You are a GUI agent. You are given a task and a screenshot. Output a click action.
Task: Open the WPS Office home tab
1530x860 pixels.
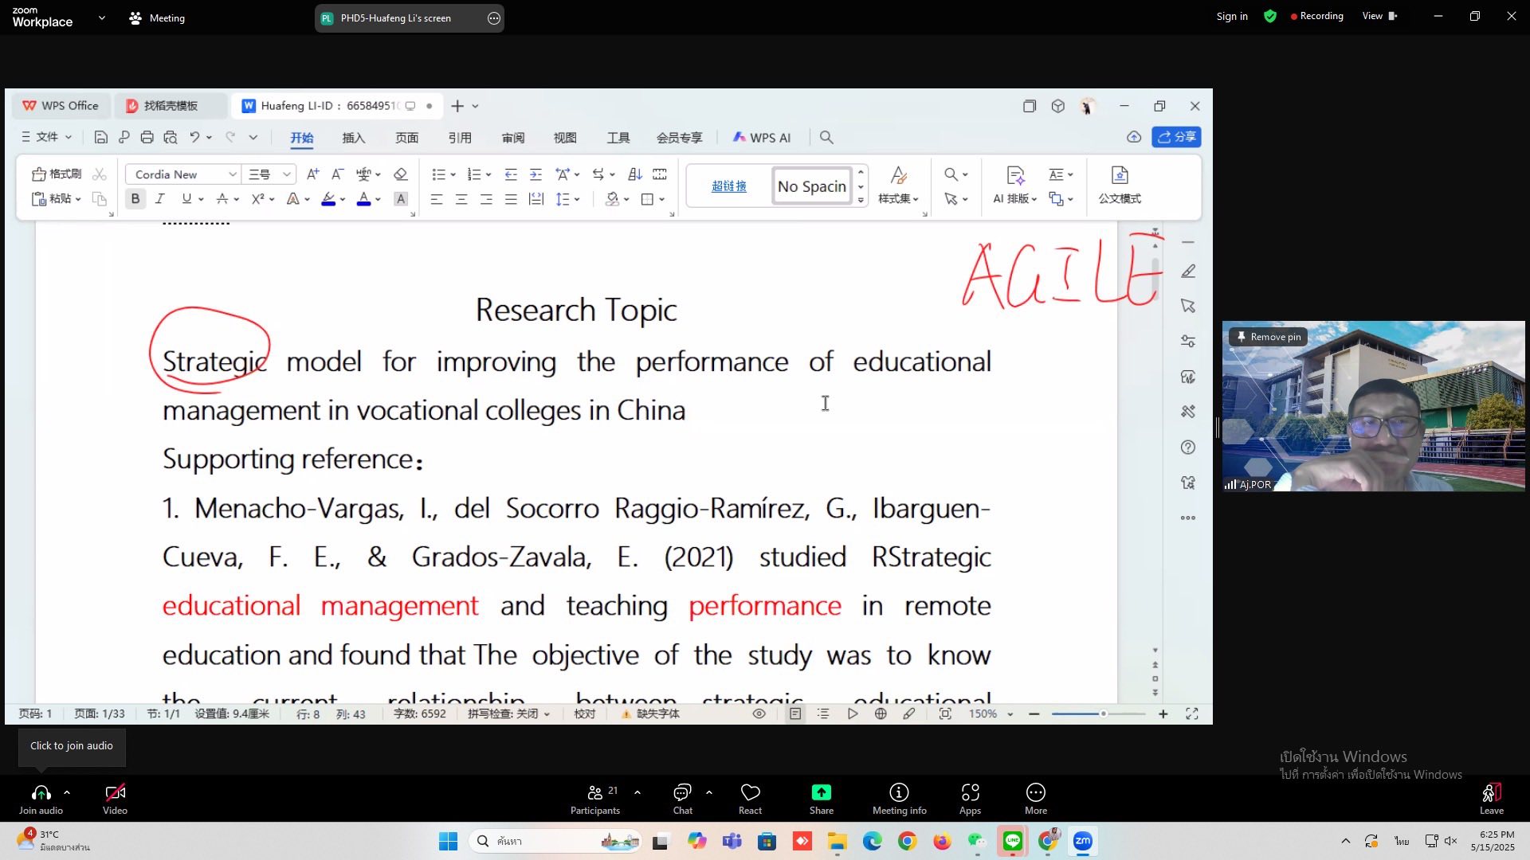tap(61, 106)
